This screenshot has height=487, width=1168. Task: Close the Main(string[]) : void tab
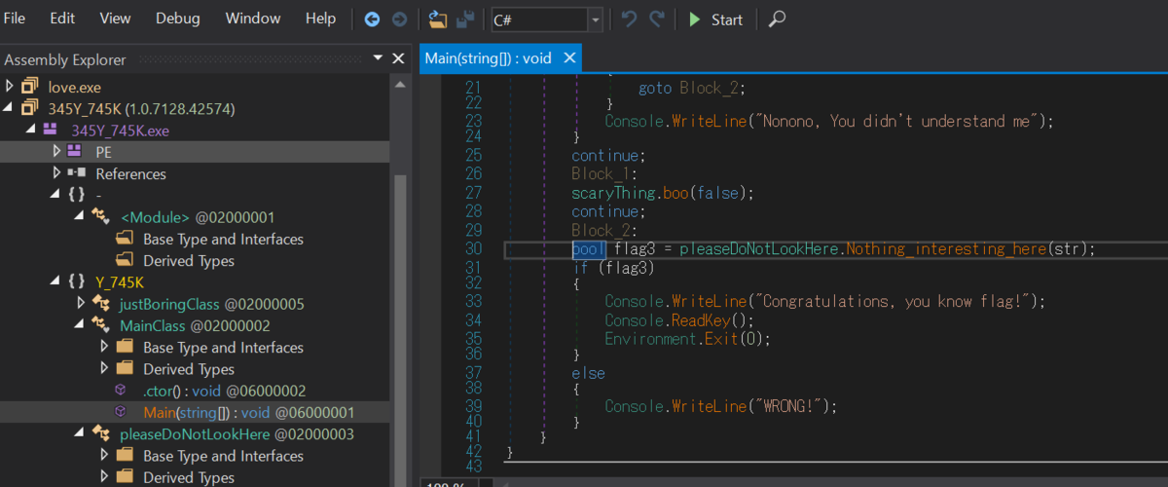click(569, 58)
